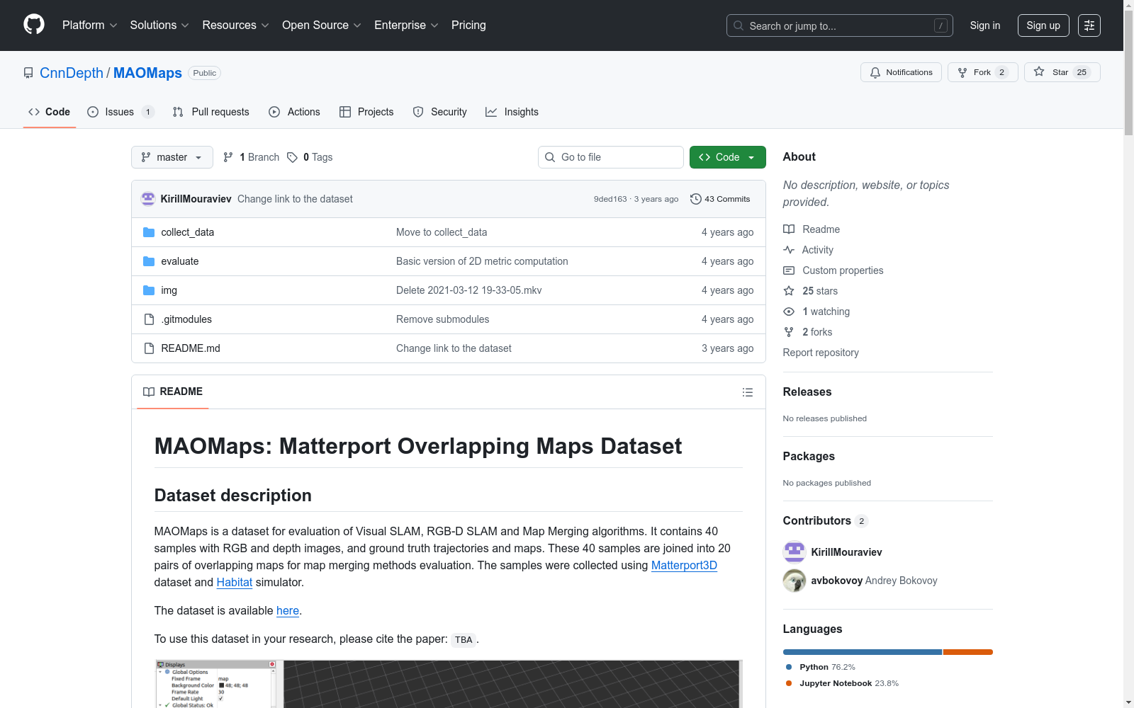Open the master branch selector dropdown
The image size is (1134, 708).
tap(172, 157)
